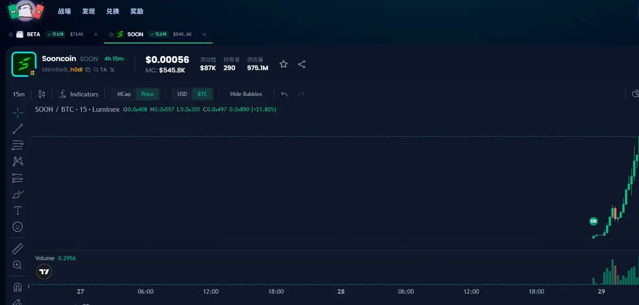Select the trend line drawing tool
Screen dimensions: 639x305
coord(18,129)
